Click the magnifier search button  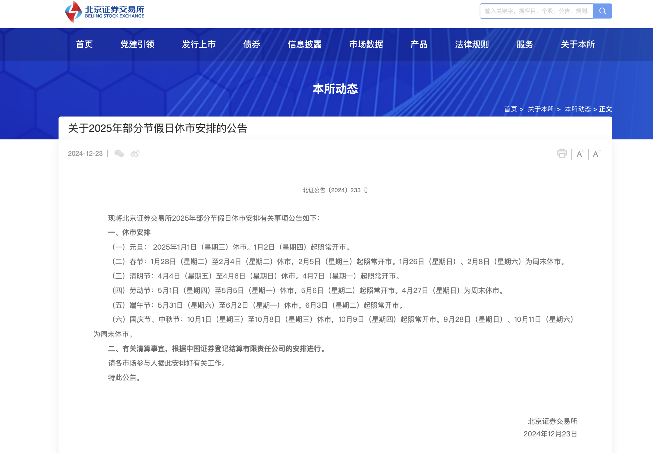602,11
